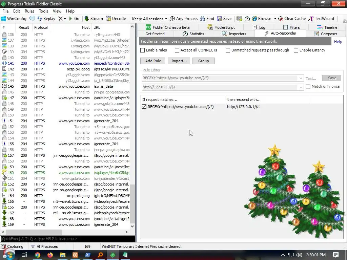Screen dimensions: 347x260
Task: Open the Help menu
Action: pyautogui.click(x=70, y=11)
